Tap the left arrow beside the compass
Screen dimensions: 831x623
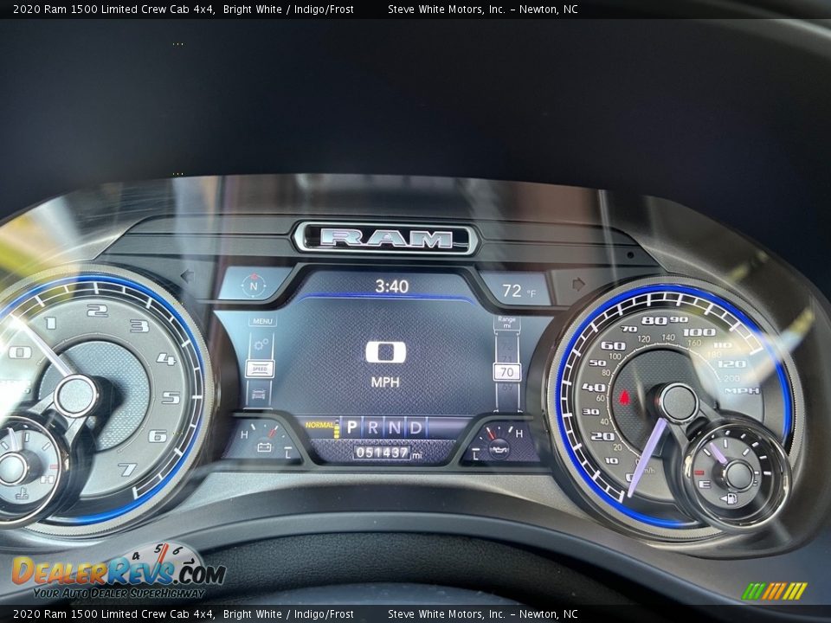point(188,276)
